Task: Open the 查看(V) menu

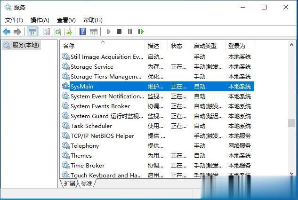Action: (66, 20)
